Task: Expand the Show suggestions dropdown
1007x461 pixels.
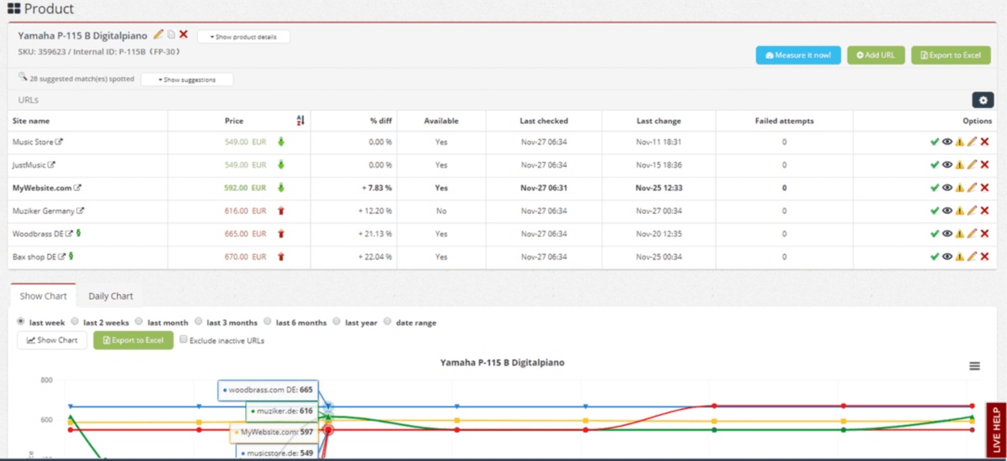Action: tap(186, 80)
